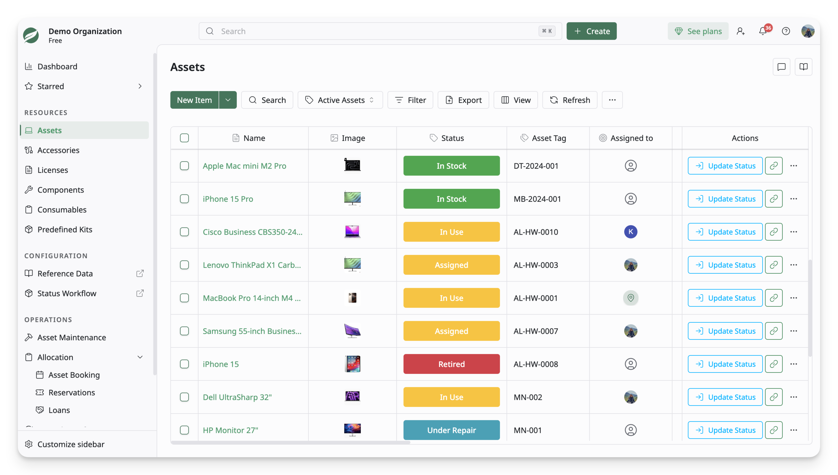Open Consumables in sidebar
Screen dimensions: 838x475
(84, 210)
